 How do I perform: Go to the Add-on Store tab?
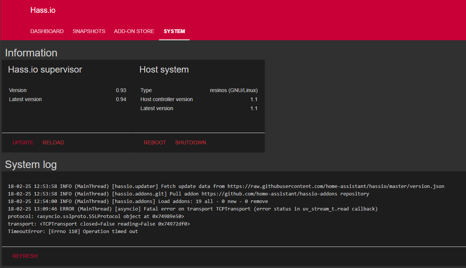134,31
